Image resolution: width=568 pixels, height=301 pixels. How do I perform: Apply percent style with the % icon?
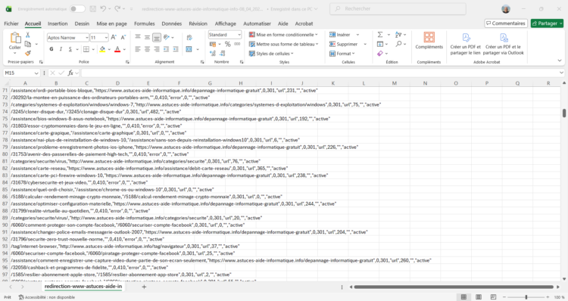click(x=227, y=44)
